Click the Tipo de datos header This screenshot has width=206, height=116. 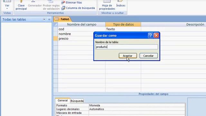[123, 24]
